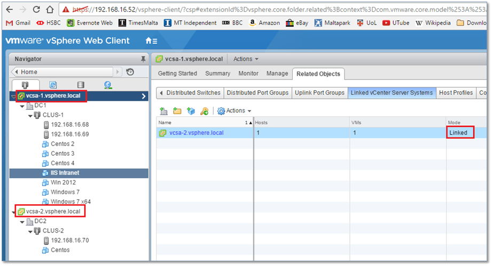Open the eBay bookmark
This screenshot has width=492, height=266.
click(297, 23)
